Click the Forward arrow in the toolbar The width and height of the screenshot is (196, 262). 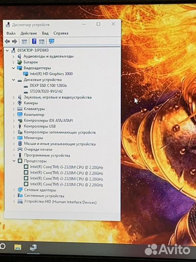click(x=15, y=41)
